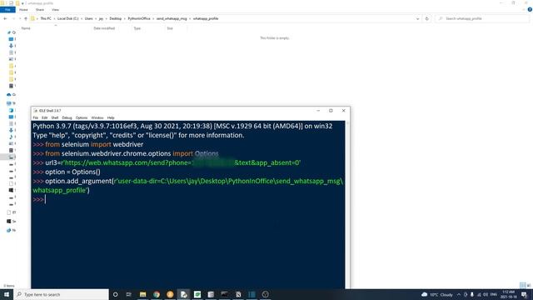Open the address bar history dropdown

417,18
